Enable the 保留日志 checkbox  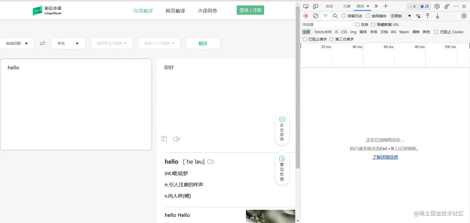(344, 16)
